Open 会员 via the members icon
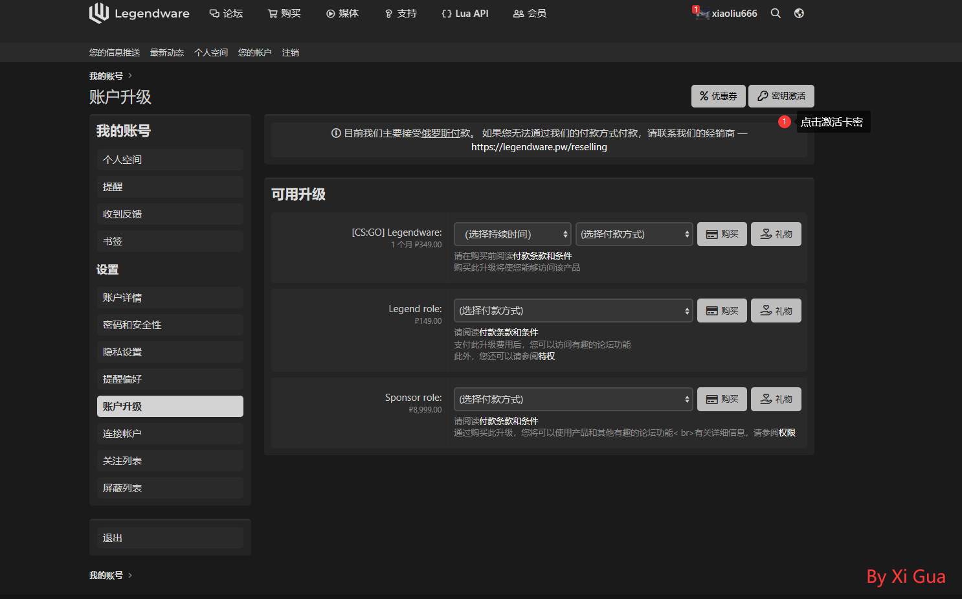This screenshot has width=962, height=599. tap(518, 13)
